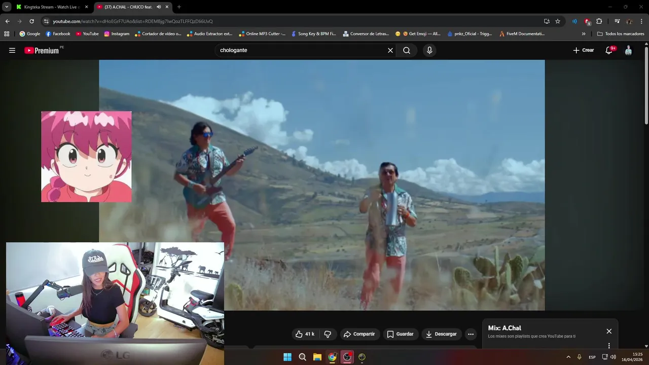Open Get Emoji bookmark
649x365 pixels.
coord(418,34)
